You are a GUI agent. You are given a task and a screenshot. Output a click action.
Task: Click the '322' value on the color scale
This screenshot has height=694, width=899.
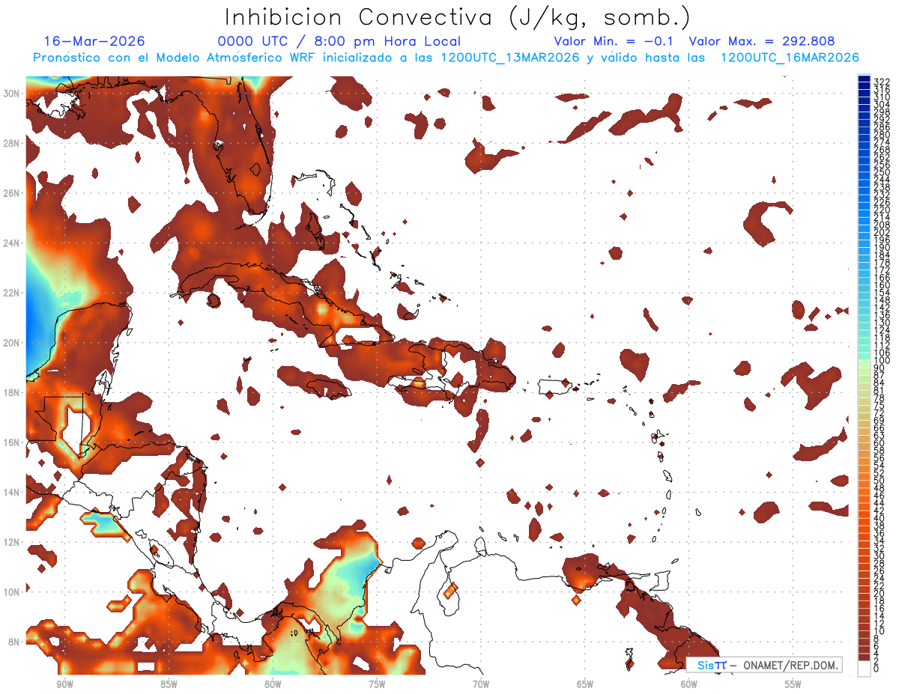882,82
